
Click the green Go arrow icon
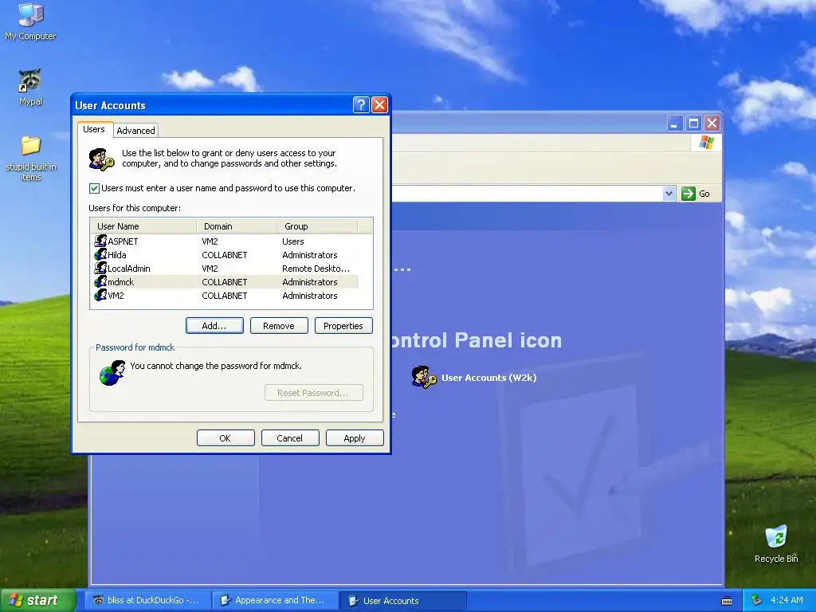[x=688, y=194]
